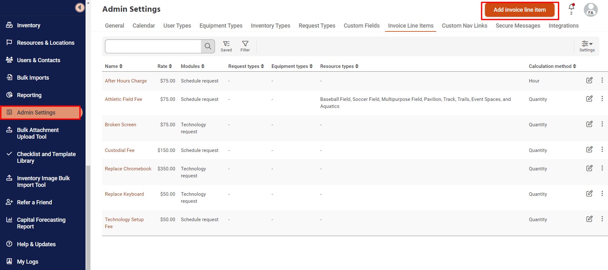Focus the invoice line items search field
The image size is (608, 270).
click(x=153, y=46)
